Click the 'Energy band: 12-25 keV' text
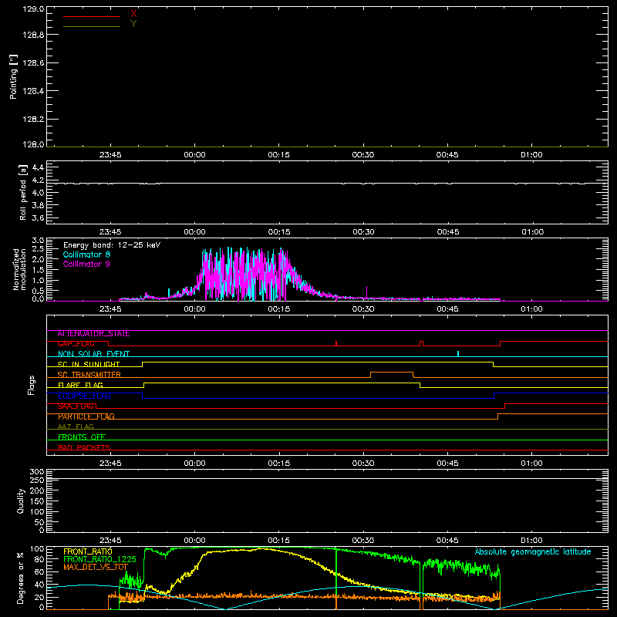The height and width of the screenshot is (617, 617). coord(112,245)
